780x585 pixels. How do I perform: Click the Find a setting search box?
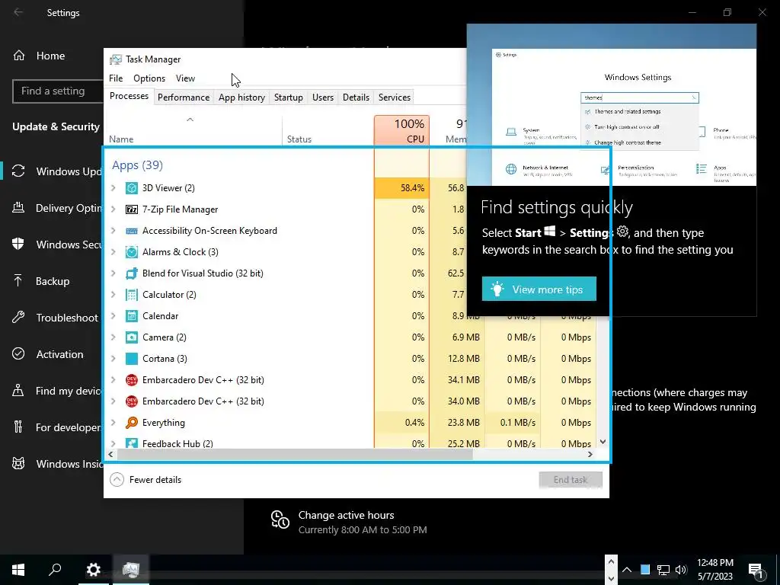click(58, 91)
